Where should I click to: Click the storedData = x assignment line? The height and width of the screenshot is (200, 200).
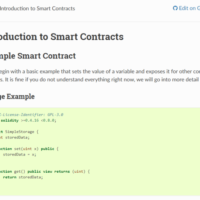[x=19, y=155]
